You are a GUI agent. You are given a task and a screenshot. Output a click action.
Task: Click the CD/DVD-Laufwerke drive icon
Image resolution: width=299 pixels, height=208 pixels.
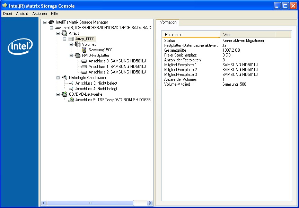click(x=64, y=94)
